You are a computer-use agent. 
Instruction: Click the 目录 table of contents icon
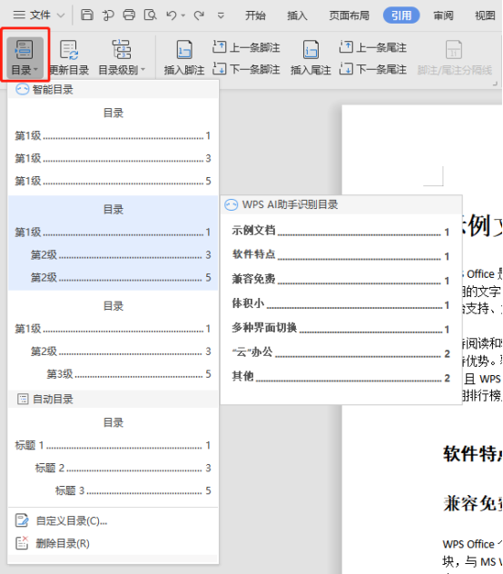(25, 49)
